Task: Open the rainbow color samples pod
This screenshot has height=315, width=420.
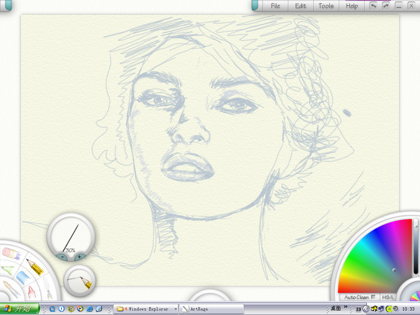Action: click(x=415, y=296)
